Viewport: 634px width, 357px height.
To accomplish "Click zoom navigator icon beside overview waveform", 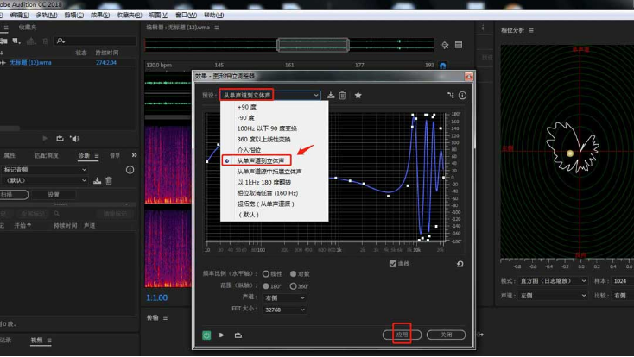I will pos(444,45).
